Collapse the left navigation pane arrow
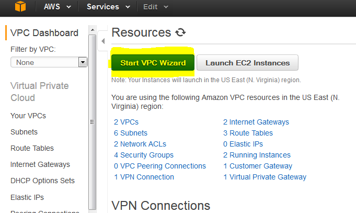The image size is (356, 213). 103,41
